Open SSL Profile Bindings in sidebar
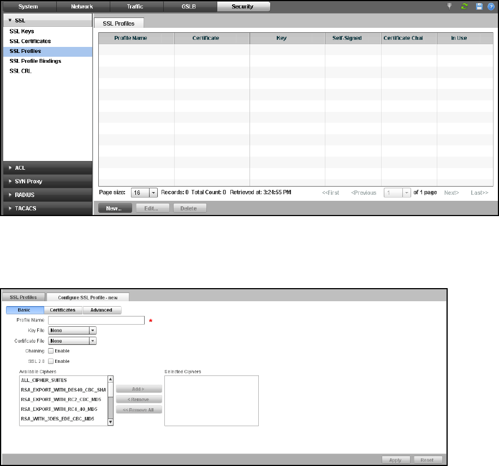 (47, 61)
